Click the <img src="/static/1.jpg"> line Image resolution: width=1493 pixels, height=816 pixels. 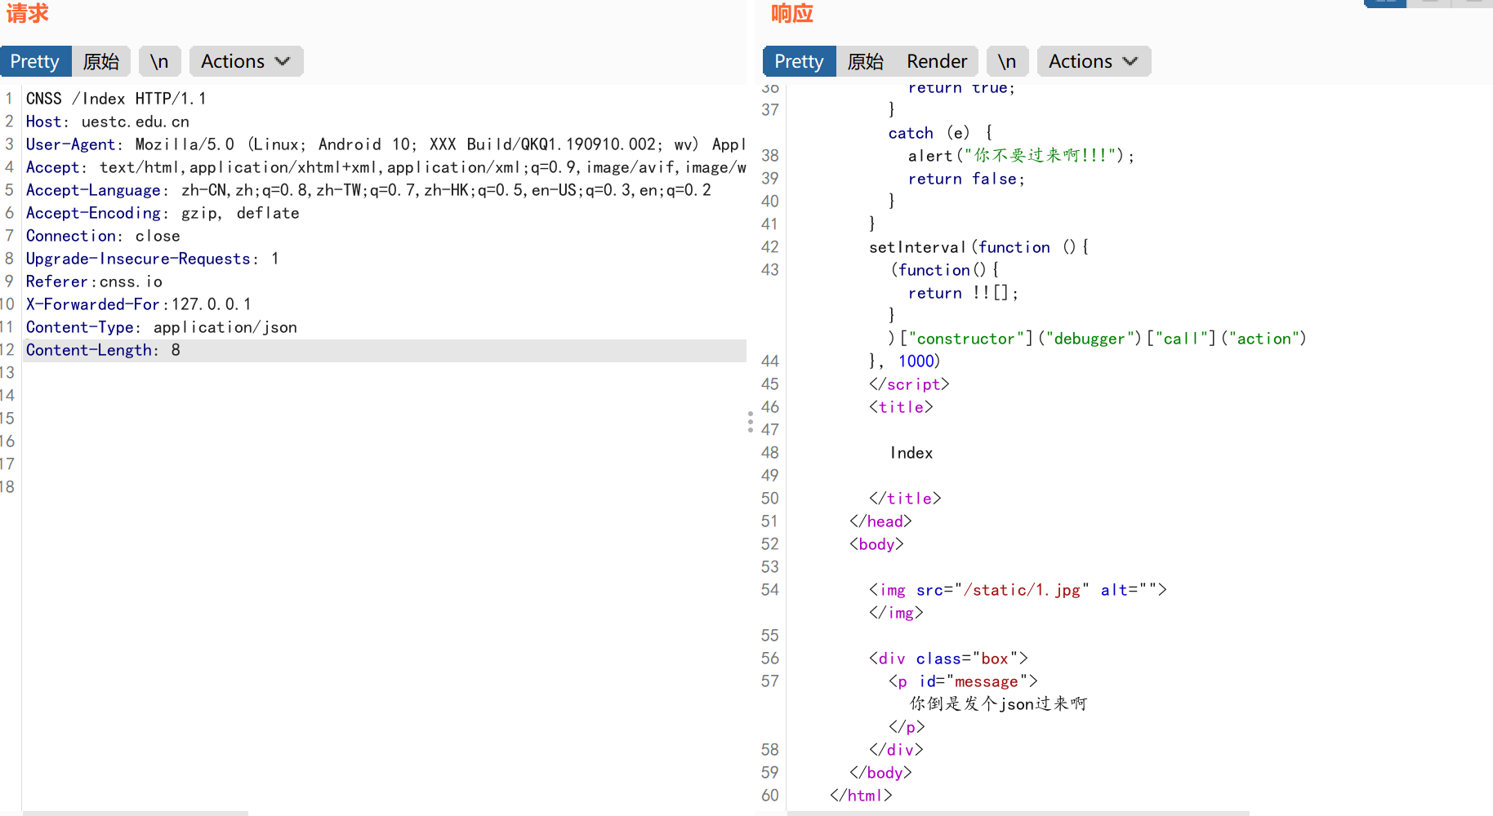click(1018, 590)
